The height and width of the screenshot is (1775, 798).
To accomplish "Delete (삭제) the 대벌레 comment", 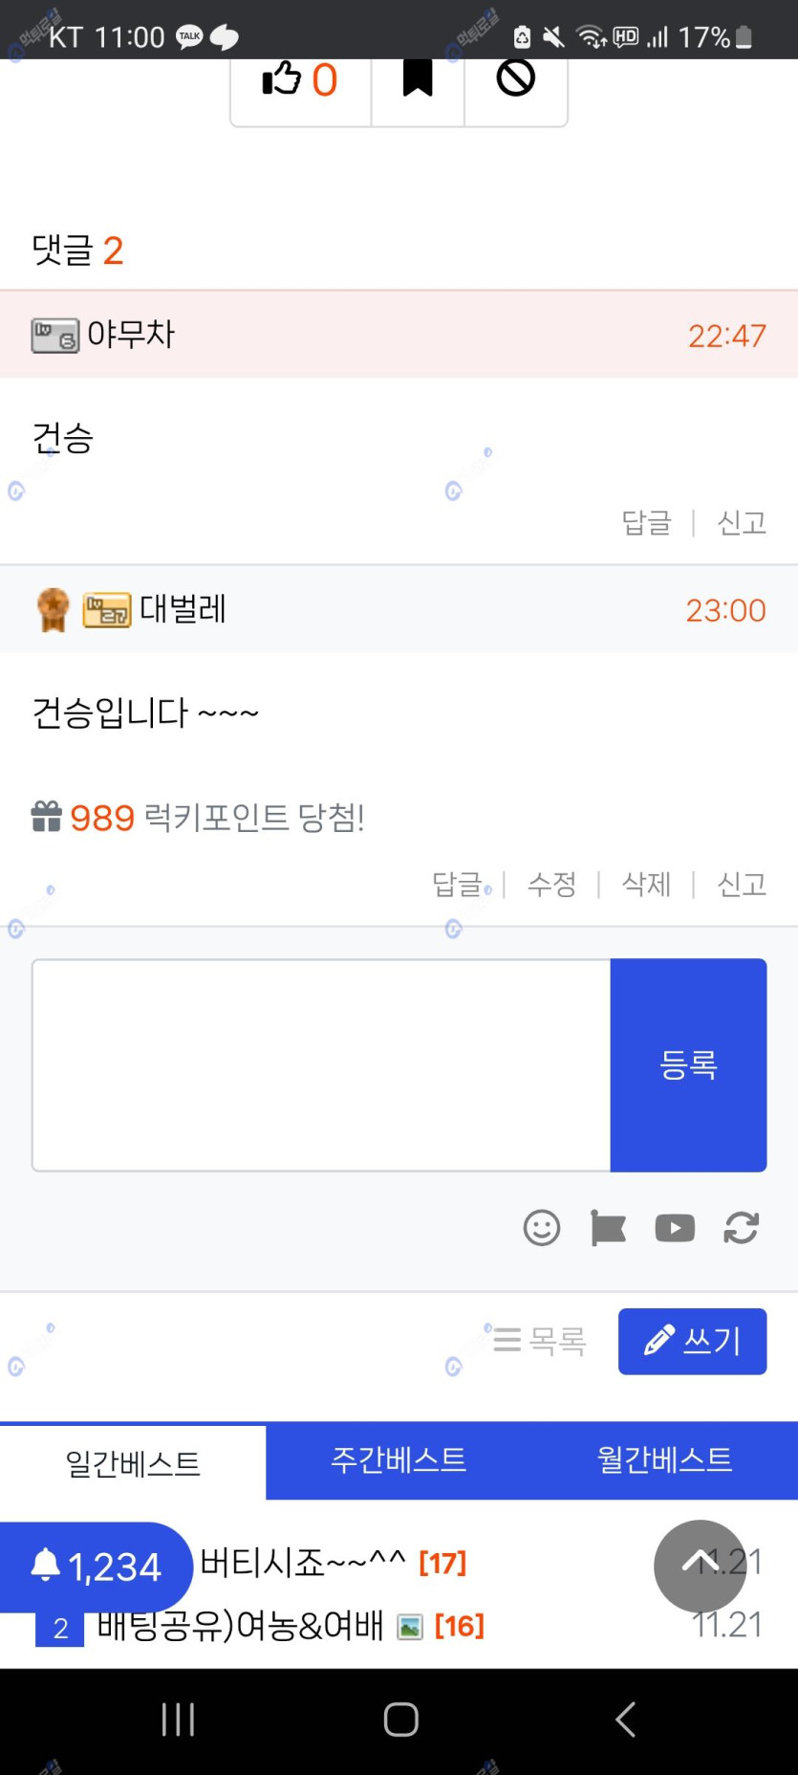I will pyautogui.click(x=646, y=885).
